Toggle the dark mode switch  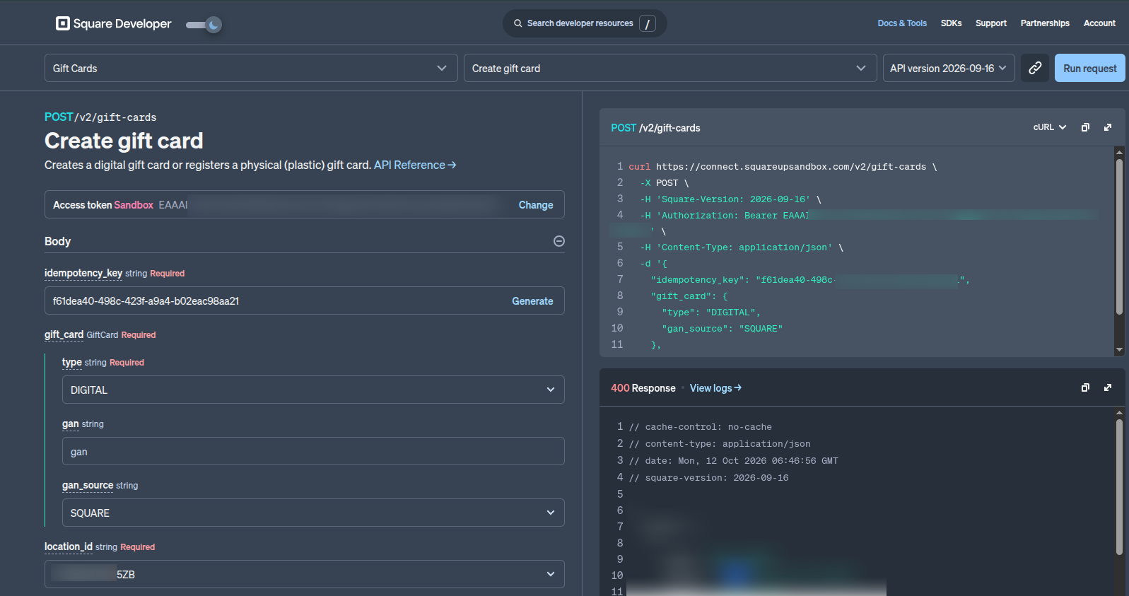(204, 25)
